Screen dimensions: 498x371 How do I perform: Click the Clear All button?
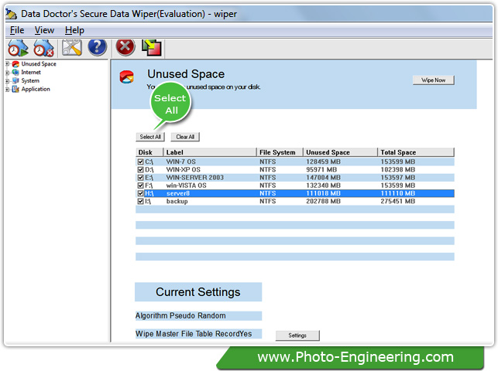(x=185, y=137)
